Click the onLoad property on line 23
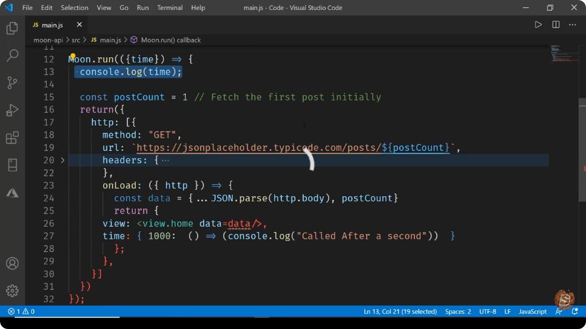 [120, 185]
